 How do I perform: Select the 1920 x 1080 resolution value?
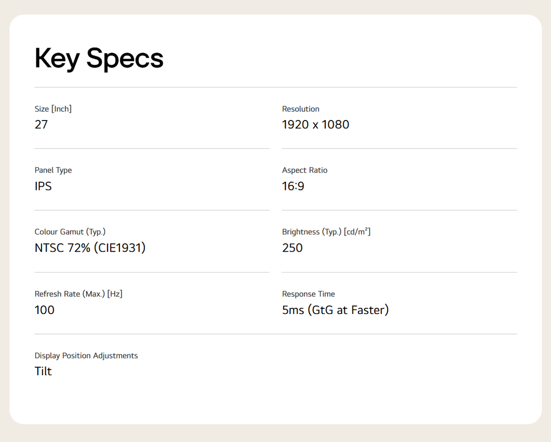point(316,125)
